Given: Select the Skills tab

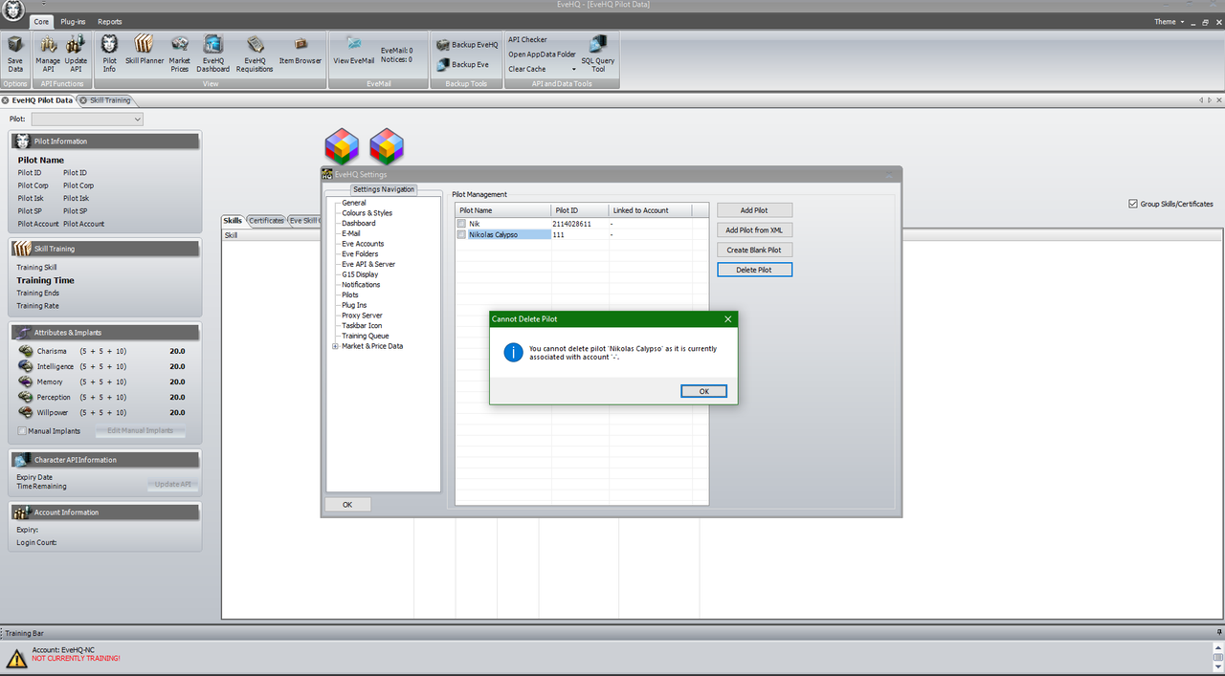Looking at the screenshot, I should coord(233,221).
